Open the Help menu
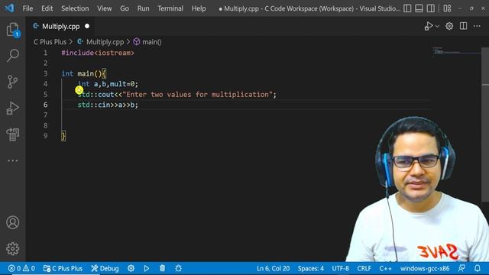489x275 pixels. [199, 8]
